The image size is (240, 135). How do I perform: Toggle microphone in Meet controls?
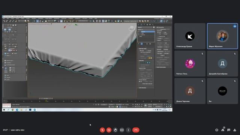point(102,130)
